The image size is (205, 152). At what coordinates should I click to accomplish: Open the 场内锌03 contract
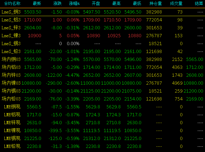click(102, 75)
